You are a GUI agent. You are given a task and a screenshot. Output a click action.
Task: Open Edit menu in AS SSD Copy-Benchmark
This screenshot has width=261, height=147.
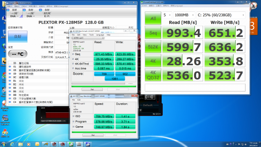coord(79,100)
